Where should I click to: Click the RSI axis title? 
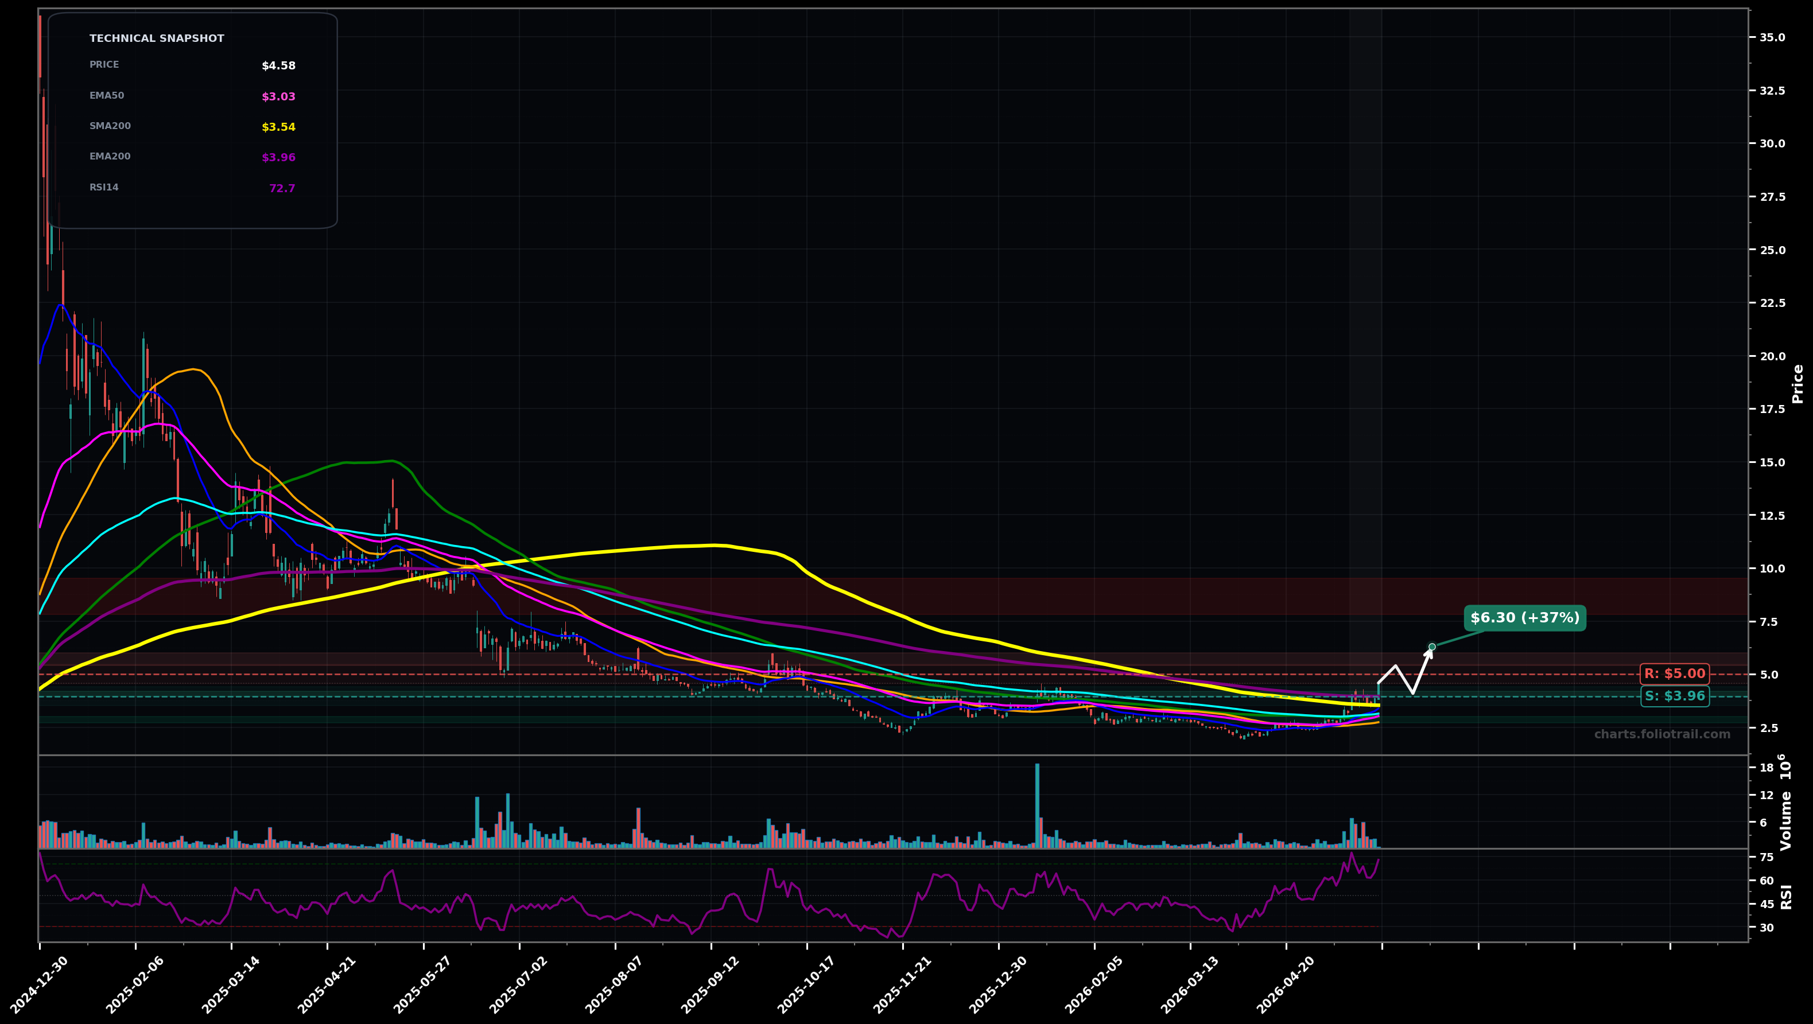coord(1786,897)
